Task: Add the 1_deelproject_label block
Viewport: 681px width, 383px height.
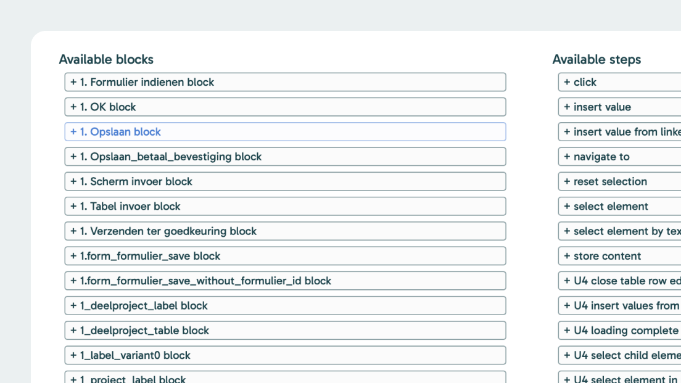Action: 285,306
